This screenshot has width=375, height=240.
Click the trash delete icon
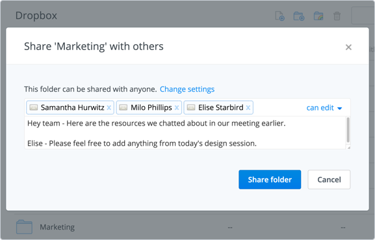click(337, 16)
